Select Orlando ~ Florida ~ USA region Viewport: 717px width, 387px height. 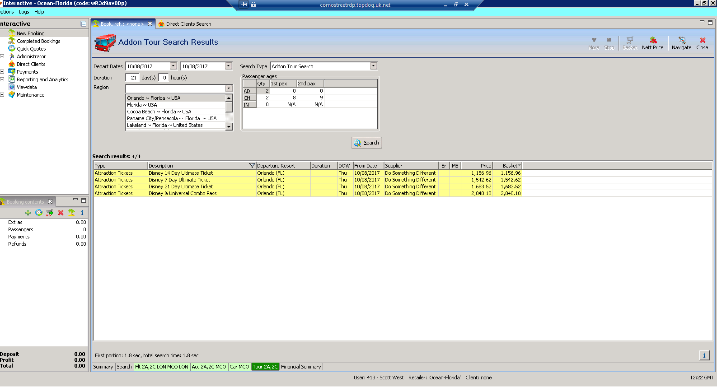tap(175, 98)
